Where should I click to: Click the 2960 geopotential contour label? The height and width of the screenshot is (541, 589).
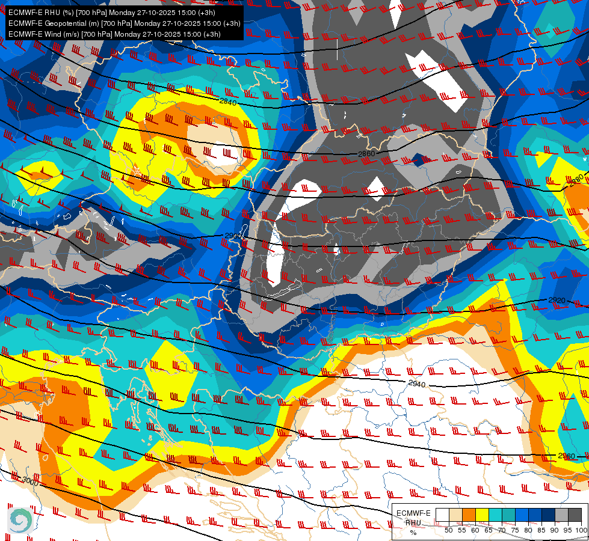[x=567, y=456]
